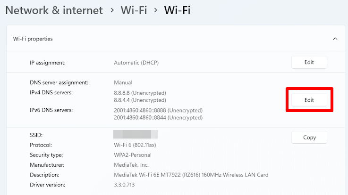Click the WPA2-Personal security type value
Screen dimensions: 348x195
133,155
